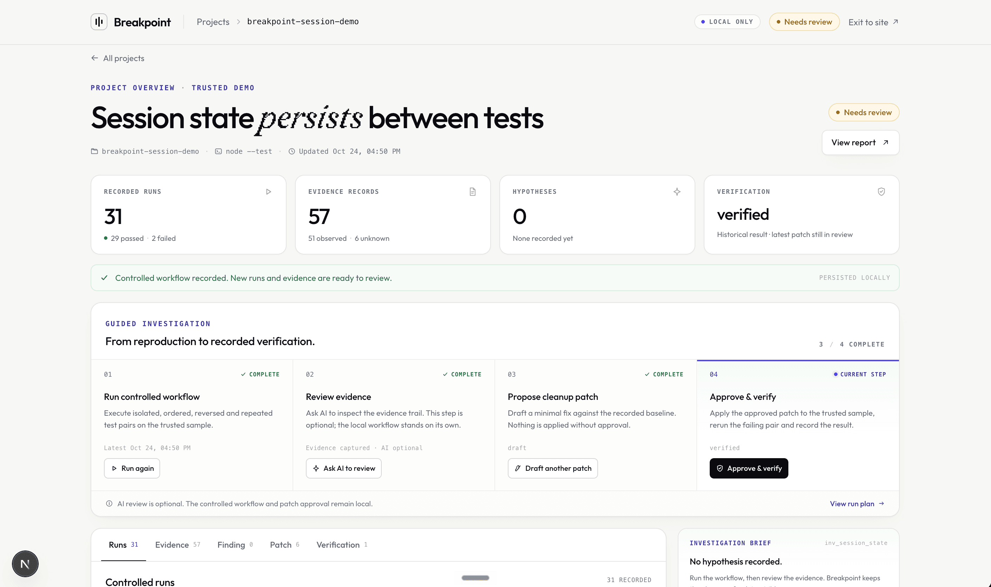Open Projects breadcrumb
Image resolution: width=991 pixels, height=587 pixels.
tap(213, 22)
